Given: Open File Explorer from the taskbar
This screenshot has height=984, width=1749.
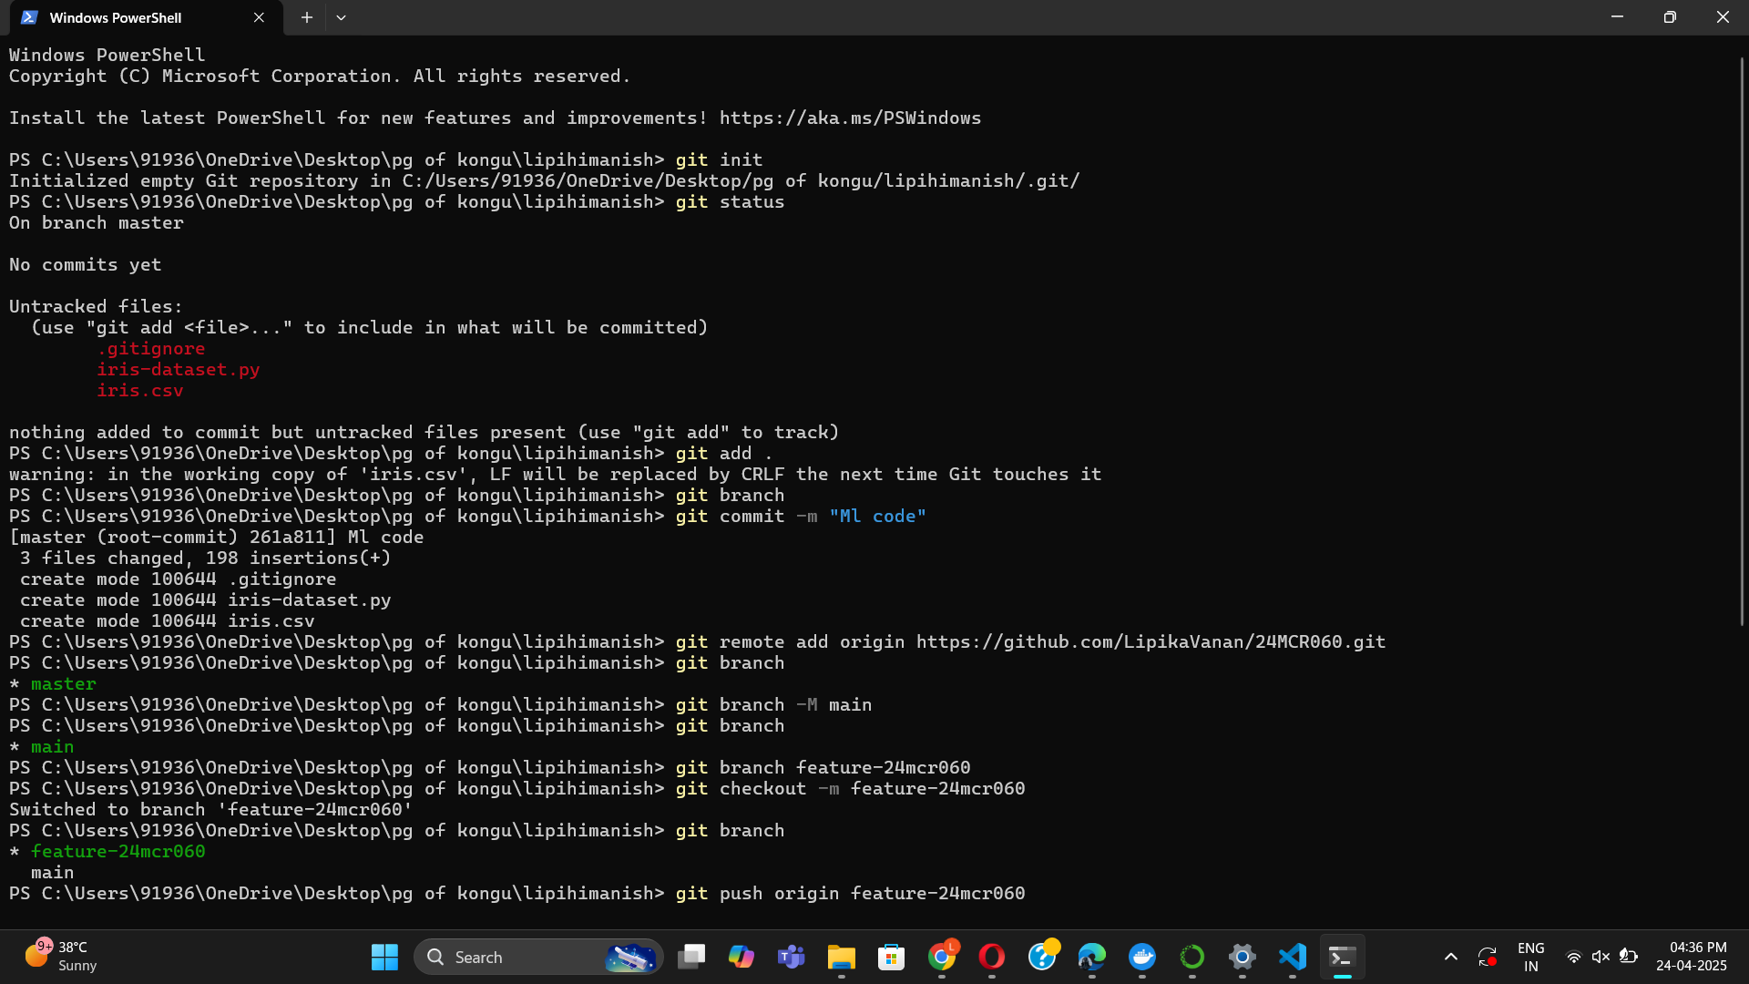Looking at the screenshot, I should [x=842, y=957].
